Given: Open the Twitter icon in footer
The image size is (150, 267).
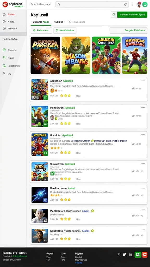Looking at the screenshot, I should click(x=124, y=254).
